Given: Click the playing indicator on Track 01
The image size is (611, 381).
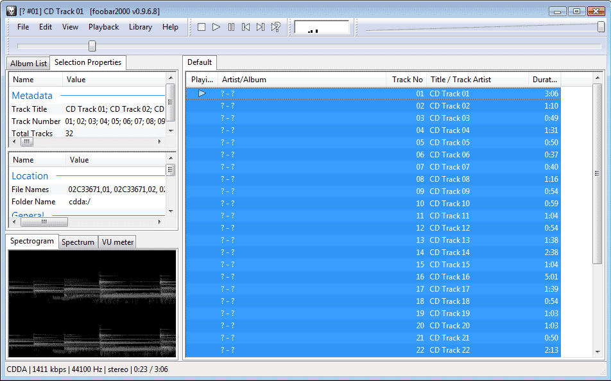Looking at the screenshot, I should pyautogui.click(x=202, y=93).
